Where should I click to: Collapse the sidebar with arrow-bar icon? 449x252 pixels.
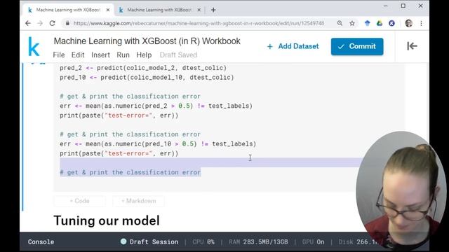pyautogui.click(x=412, y=46)
